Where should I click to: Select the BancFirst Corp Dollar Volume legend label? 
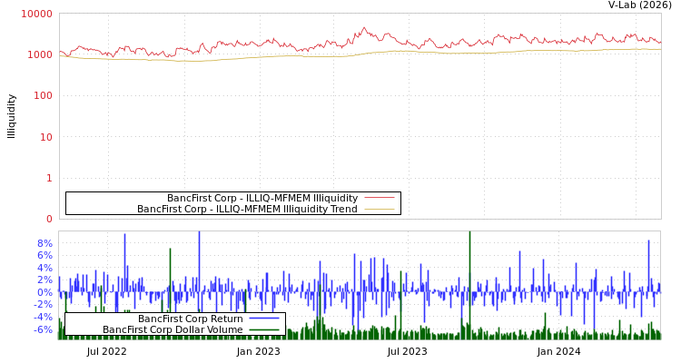(x=173, y=329)
